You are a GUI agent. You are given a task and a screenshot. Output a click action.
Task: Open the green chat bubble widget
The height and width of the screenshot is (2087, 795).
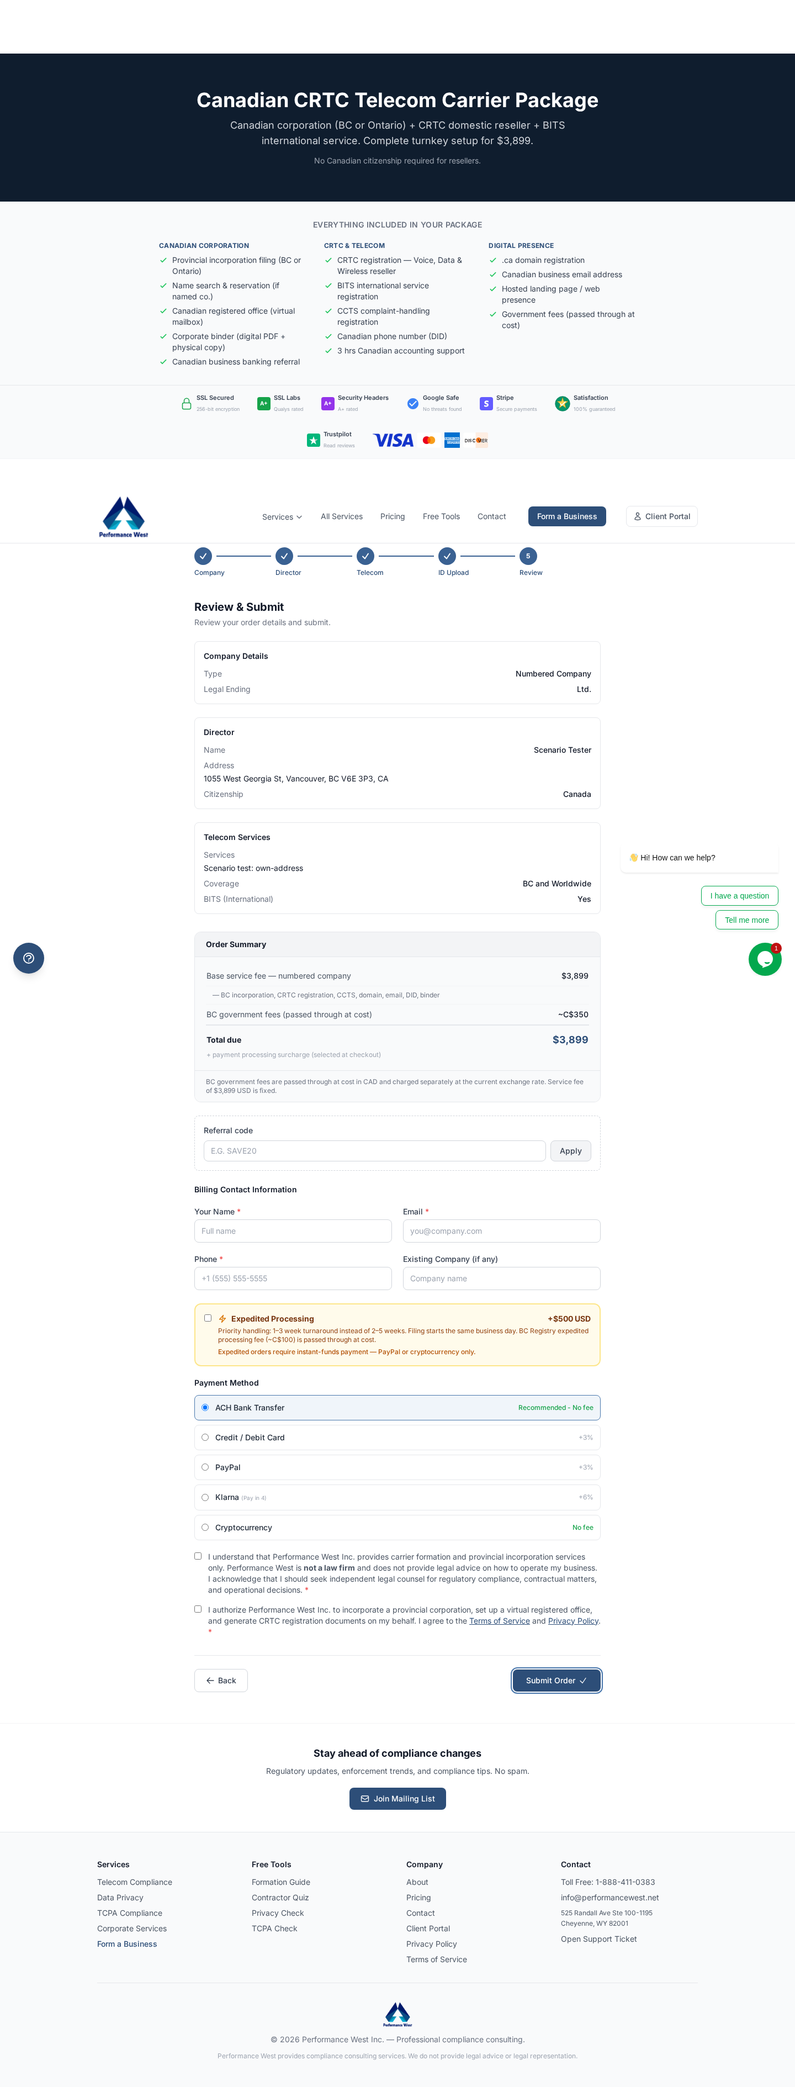[x=764, y=959]
